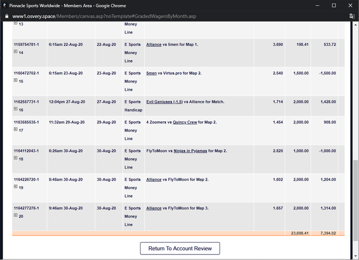This screenshot has height=260, width=359.
Task: Select wager ID 1159754781-1
Action: (26, 45)
